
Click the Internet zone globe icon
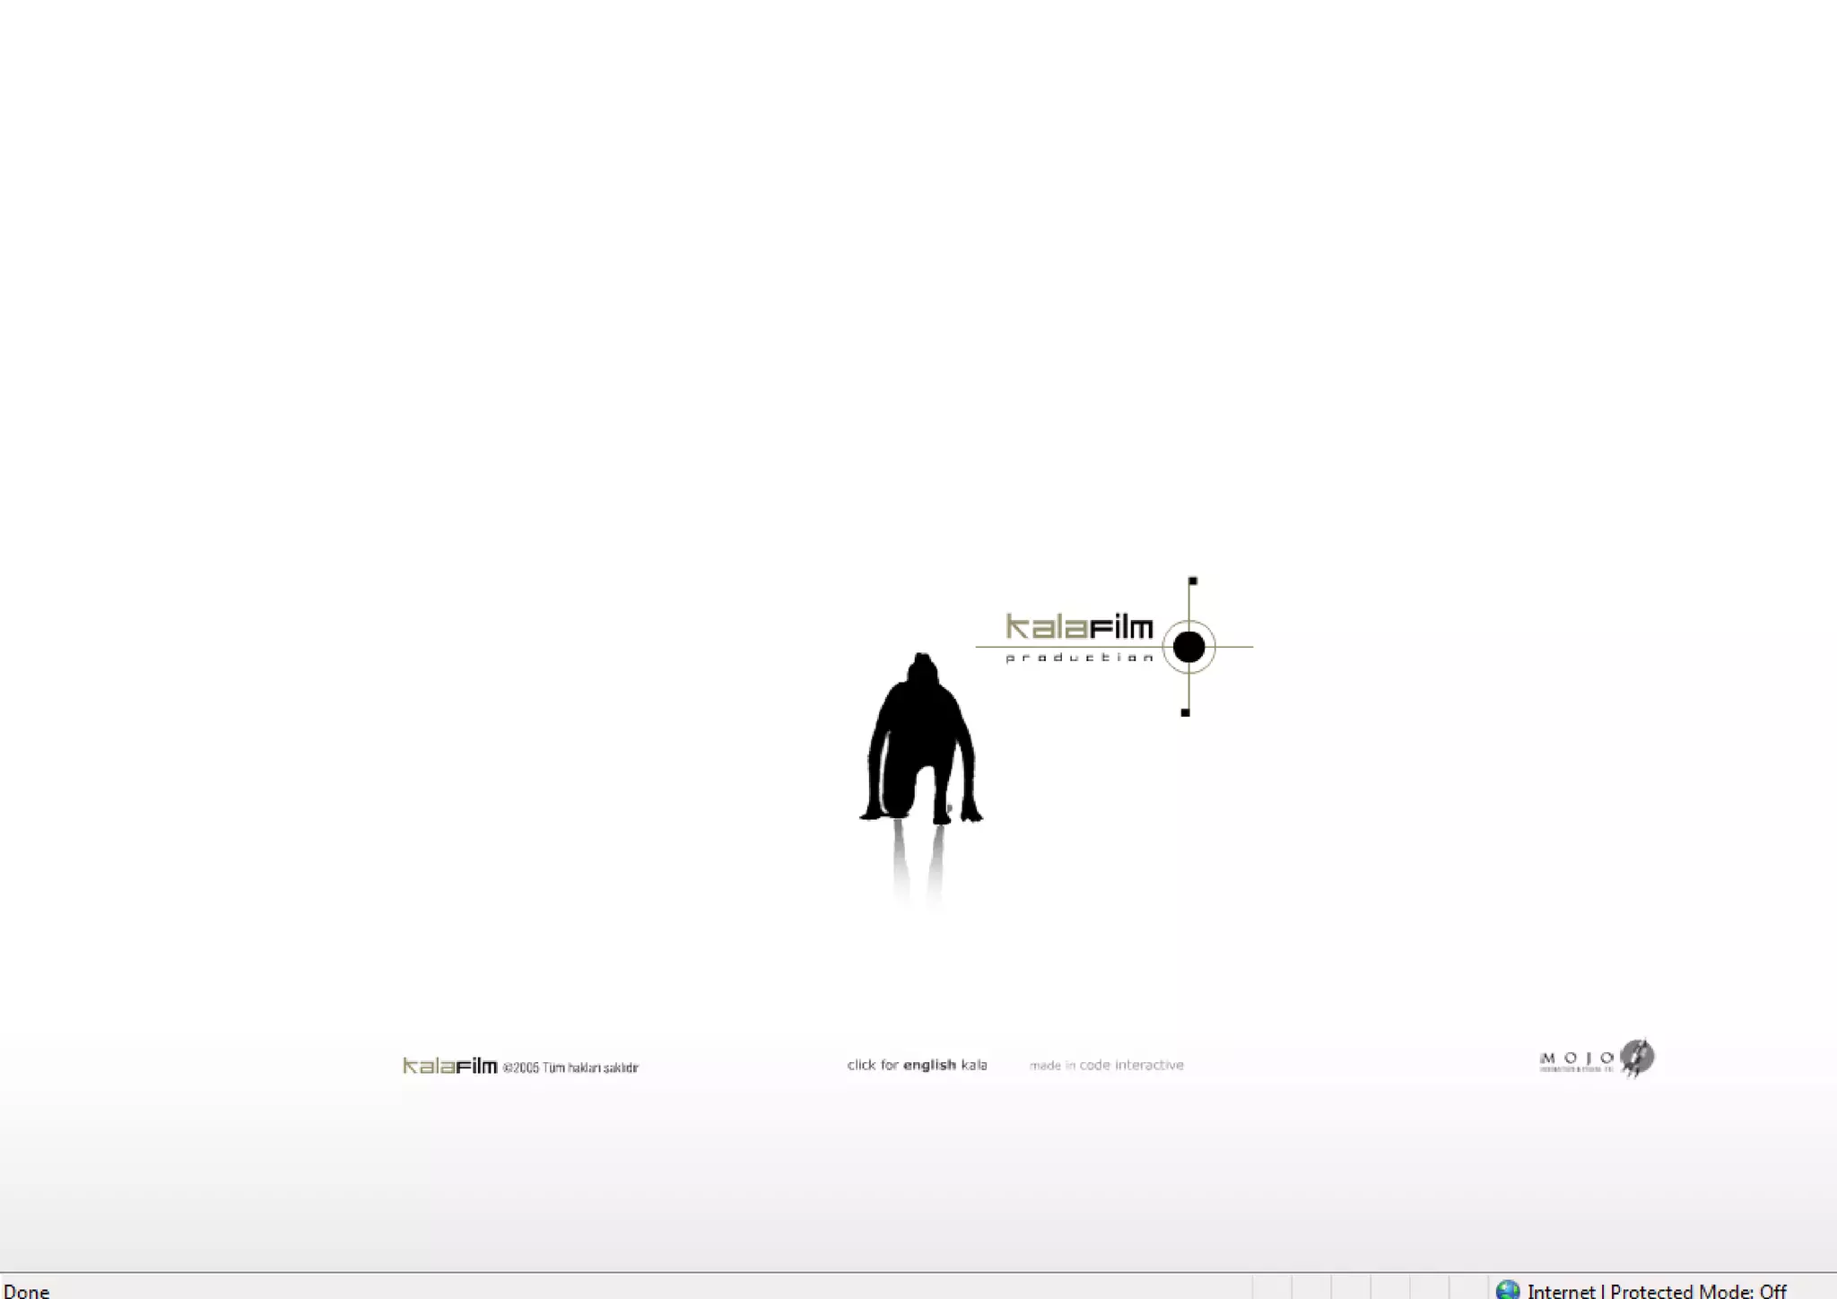pos(1508,1290)
